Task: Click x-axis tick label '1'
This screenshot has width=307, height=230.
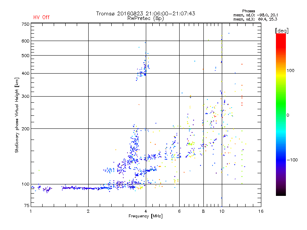Action: coord(31,211)
